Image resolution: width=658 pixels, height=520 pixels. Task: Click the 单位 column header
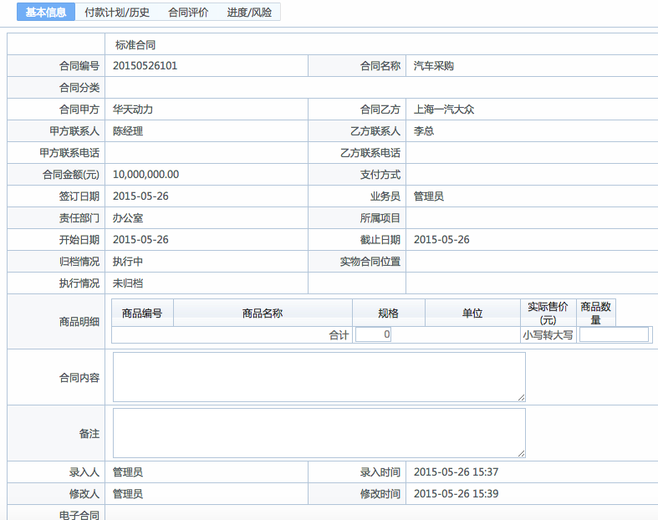[x=472, y=314]
